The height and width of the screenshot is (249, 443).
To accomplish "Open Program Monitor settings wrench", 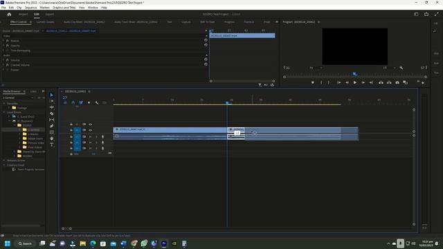I will 401,68.
